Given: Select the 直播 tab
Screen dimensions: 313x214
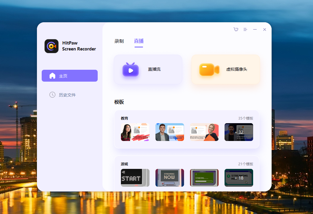Looking at the screenshot, I should tap(139, 41).
